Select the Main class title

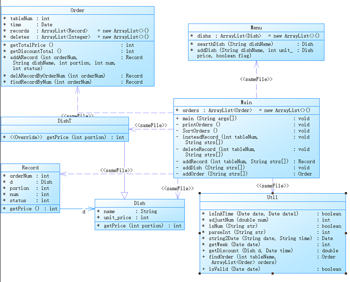[x=246, y=103]
